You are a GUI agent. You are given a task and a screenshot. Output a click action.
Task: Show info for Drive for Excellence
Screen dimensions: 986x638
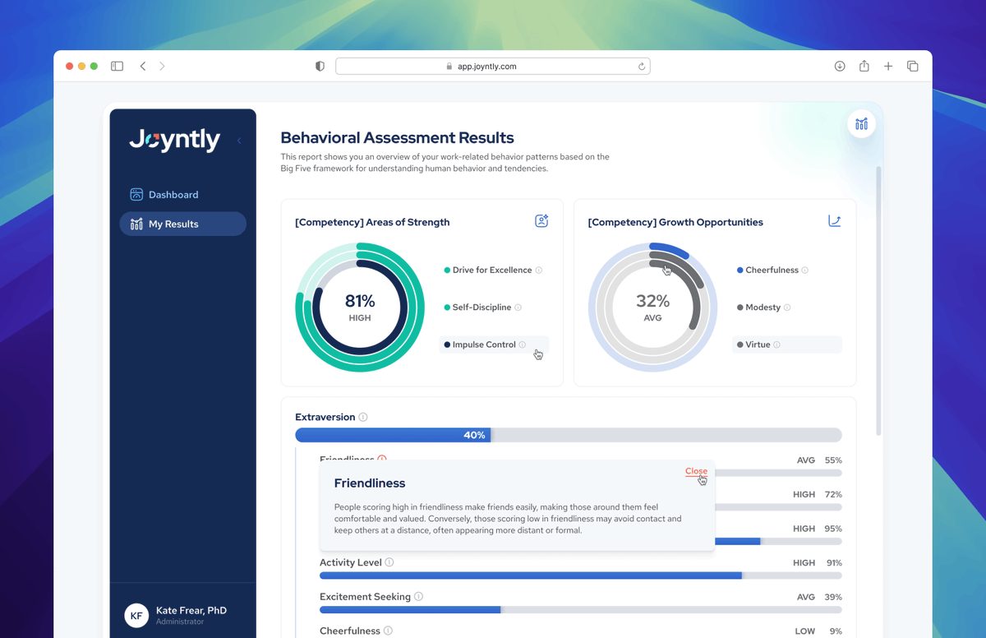539,270
